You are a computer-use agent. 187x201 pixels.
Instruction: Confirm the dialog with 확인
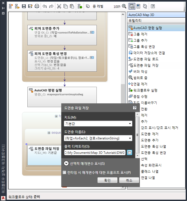(107, 180)
